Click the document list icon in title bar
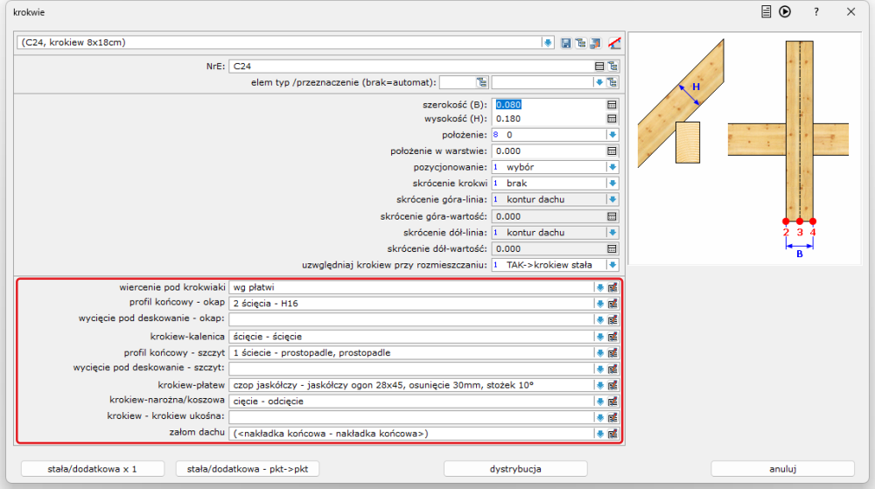The image size is (875, 489). point(766,12)
